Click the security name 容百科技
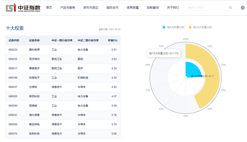This screenshot has width=247, height=142. (x=34, y=96)
